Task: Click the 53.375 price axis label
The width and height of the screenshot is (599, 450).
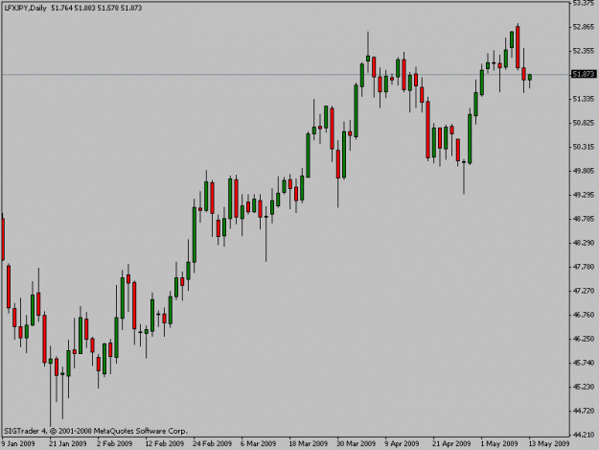Action: coord(584,3)
